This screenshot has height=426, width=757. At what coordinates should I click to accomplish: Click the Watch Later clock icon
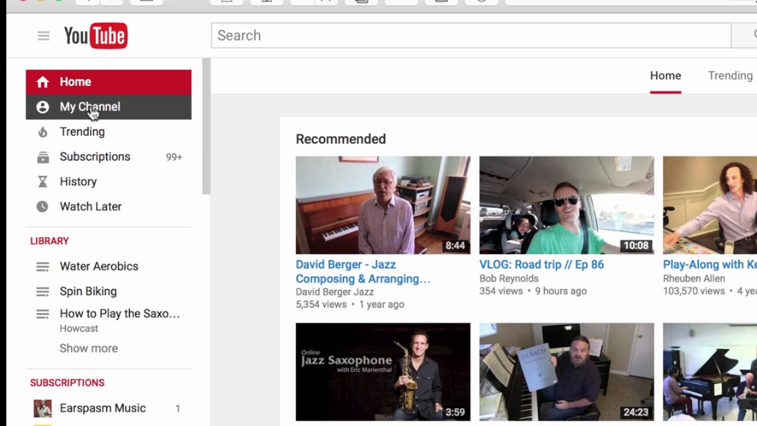[x=43, y=206]
